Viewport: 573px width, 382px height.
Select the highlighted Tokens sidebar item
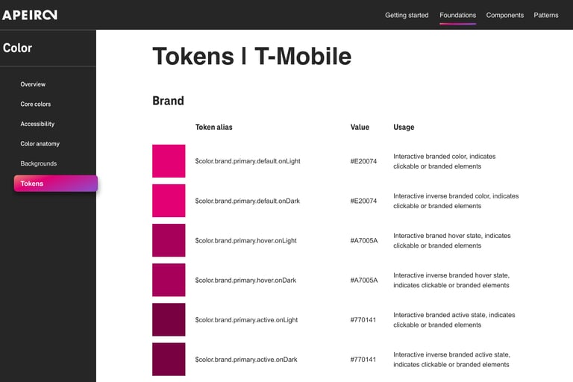(55, 184)
